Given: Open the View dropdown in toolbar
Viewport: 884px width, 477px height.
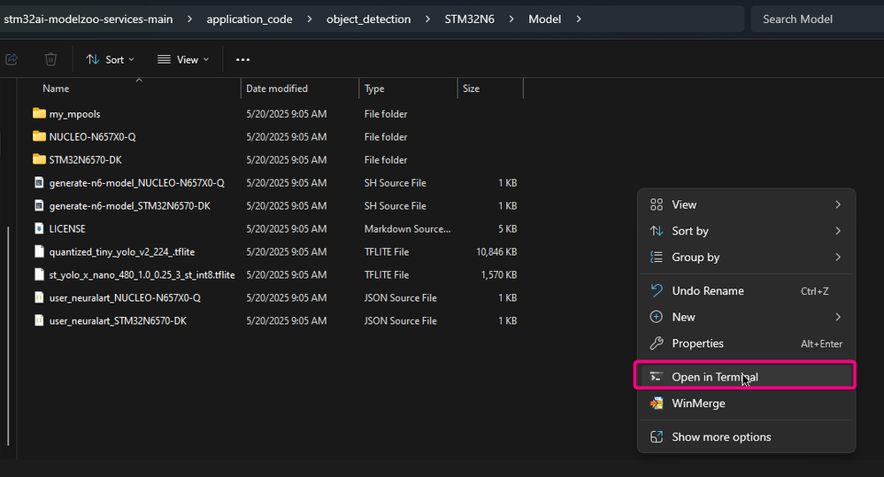Looking at the screenshot, I should (183, 59).
